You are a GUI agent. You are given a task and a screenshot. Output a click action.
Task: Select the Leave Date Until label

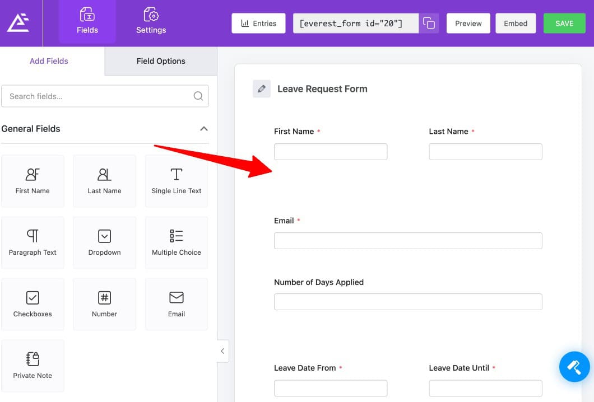[459, 368]
